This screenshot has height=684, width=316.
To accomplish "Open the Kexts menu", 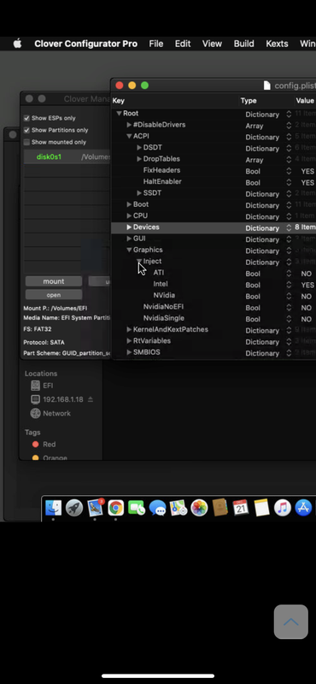I will 277,44.
